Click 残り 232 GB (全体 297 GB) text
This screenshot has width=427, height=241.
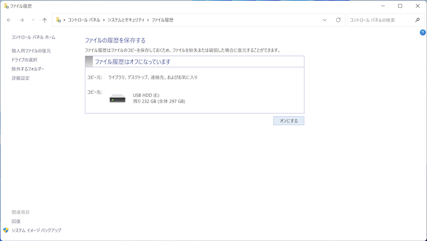[x=159, y=102]
